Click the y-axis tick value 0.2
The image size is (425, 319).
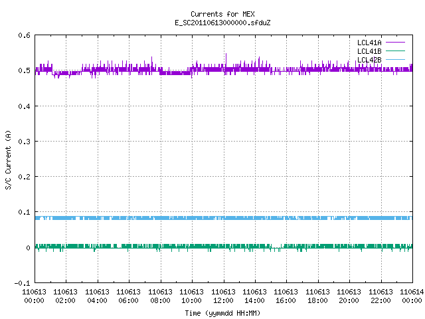(x=24, y=177)
